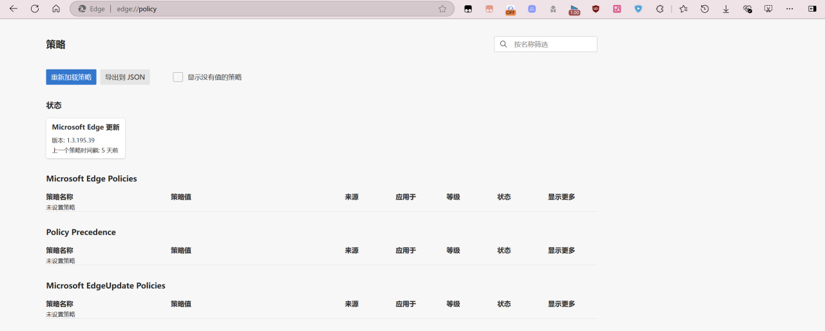Click the Microsoft Edge Policies heading
The width and height of the screenshot is (825, 331).
[x=92, y=178]
